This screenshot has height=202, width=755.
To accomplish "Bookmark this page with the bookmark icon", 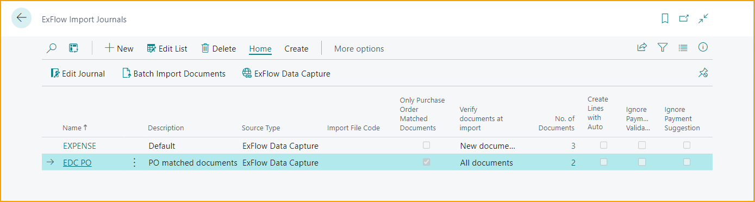I will click(665, 18).
